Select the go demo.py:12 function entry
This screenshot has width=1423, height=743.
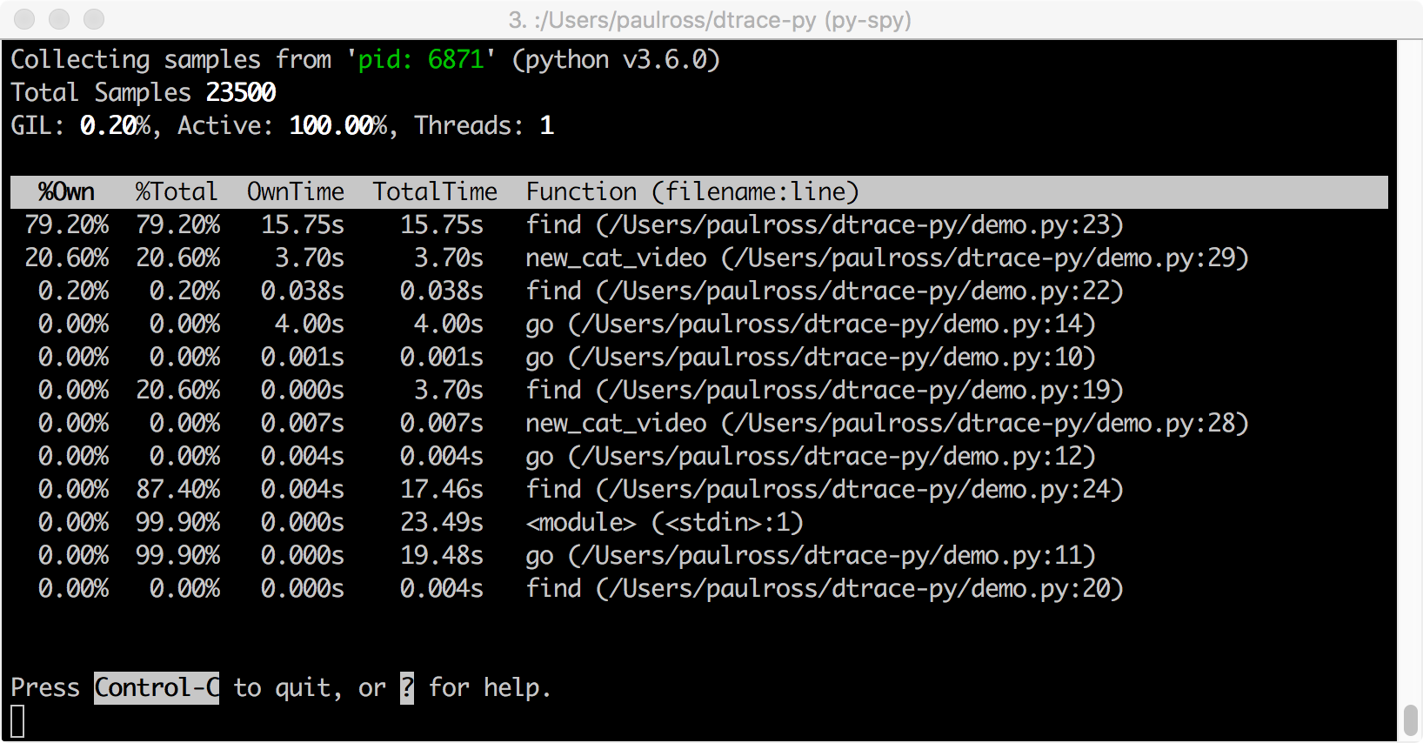click(811, 457)
